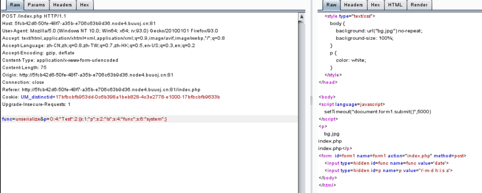
Task: Open the response Headers tab
Action: [353, 5]
